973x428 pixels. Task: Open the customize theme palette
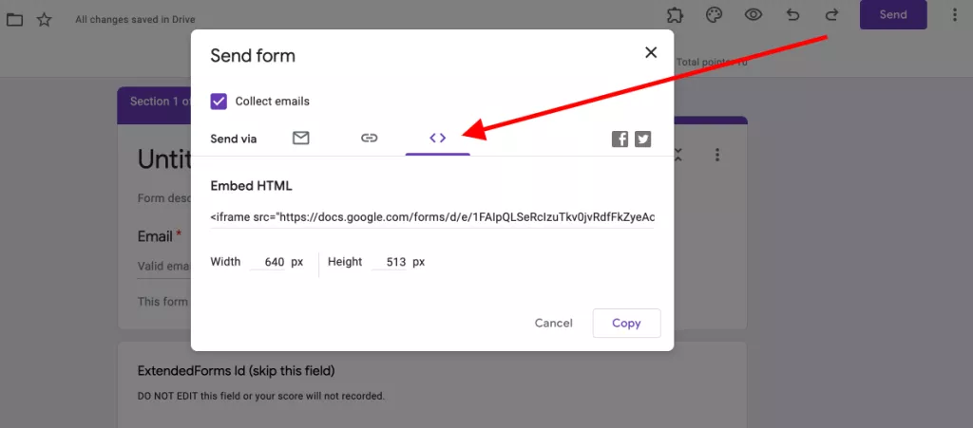[x=715, y=15]
